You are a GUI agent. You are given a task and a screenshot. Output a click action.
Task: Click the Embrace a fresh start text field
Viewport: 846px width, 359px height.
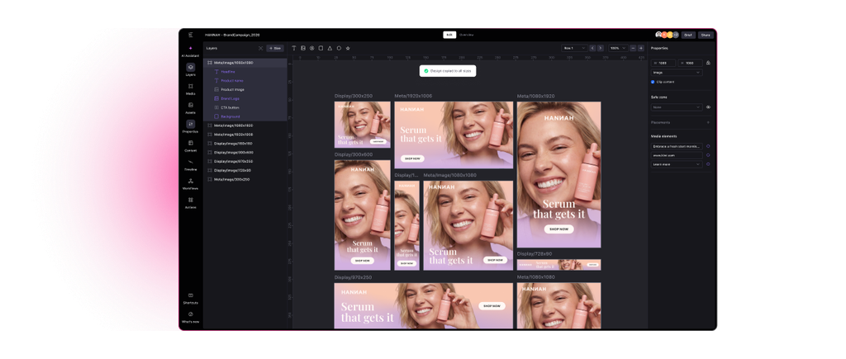click(x=677, y=146)
